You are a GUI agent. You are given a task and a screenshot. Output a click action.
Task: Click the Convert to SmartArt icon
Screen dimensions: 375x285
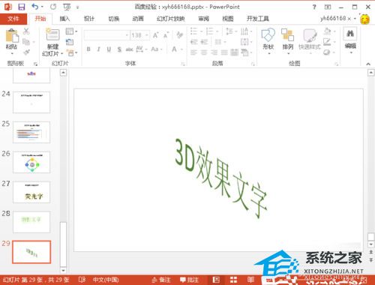pos(244,52)
